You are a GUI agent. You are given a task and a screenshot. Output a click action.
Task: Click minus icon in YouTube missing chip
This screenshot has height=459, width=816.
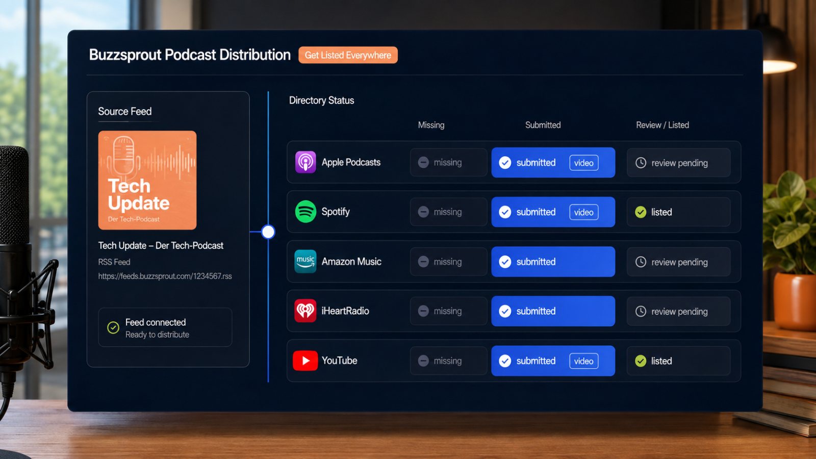click(x=423, y=361)
